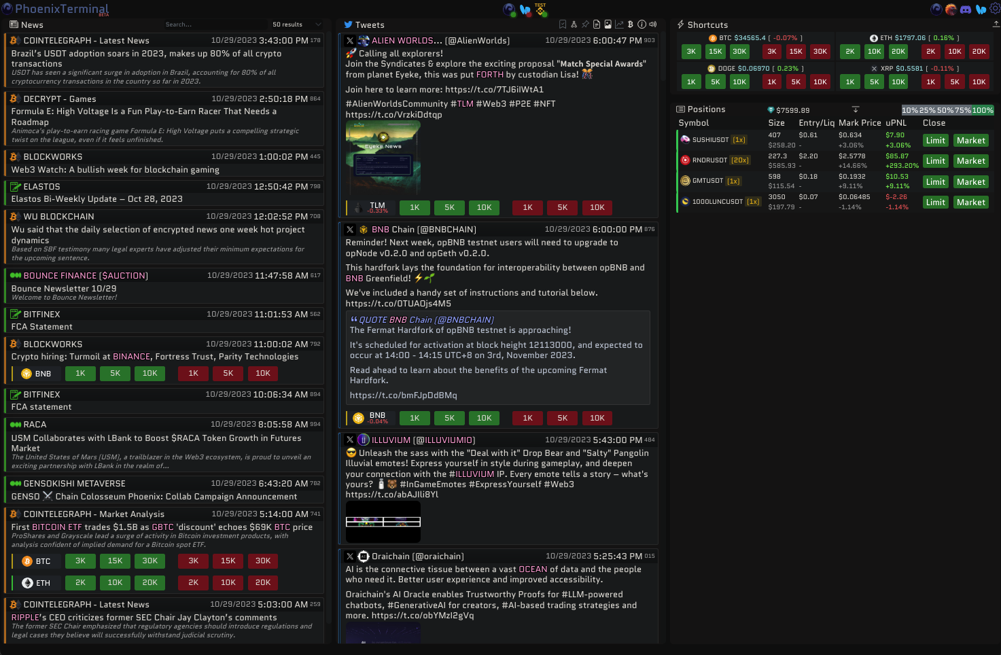Viewport: 1001px width, 655px height.
Task: Click the Illuvium avatar icon
Action: [364, 440]
